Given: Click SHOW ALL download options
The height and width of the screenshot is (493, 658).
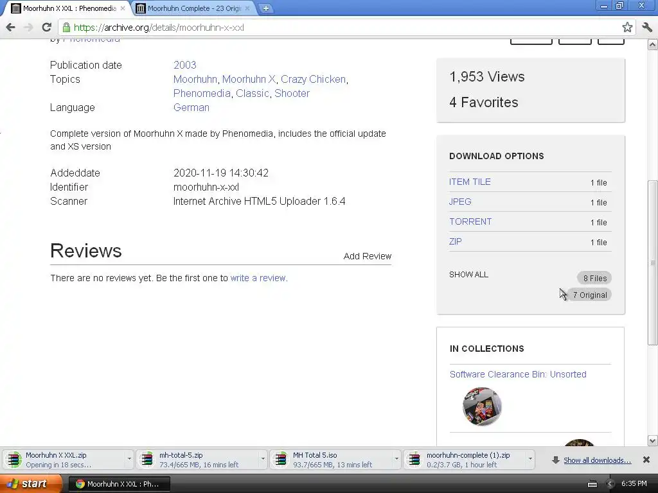Looking at the screenshot, I should [468, 275].
